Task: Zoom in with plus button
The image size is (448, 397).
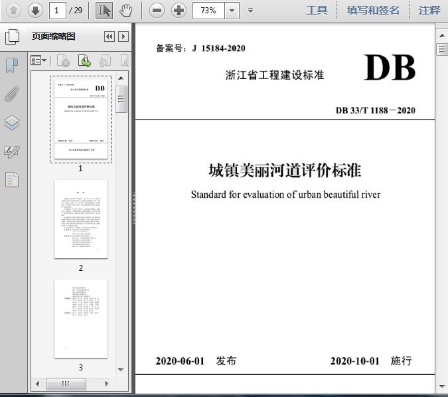Action: [179, 11]
